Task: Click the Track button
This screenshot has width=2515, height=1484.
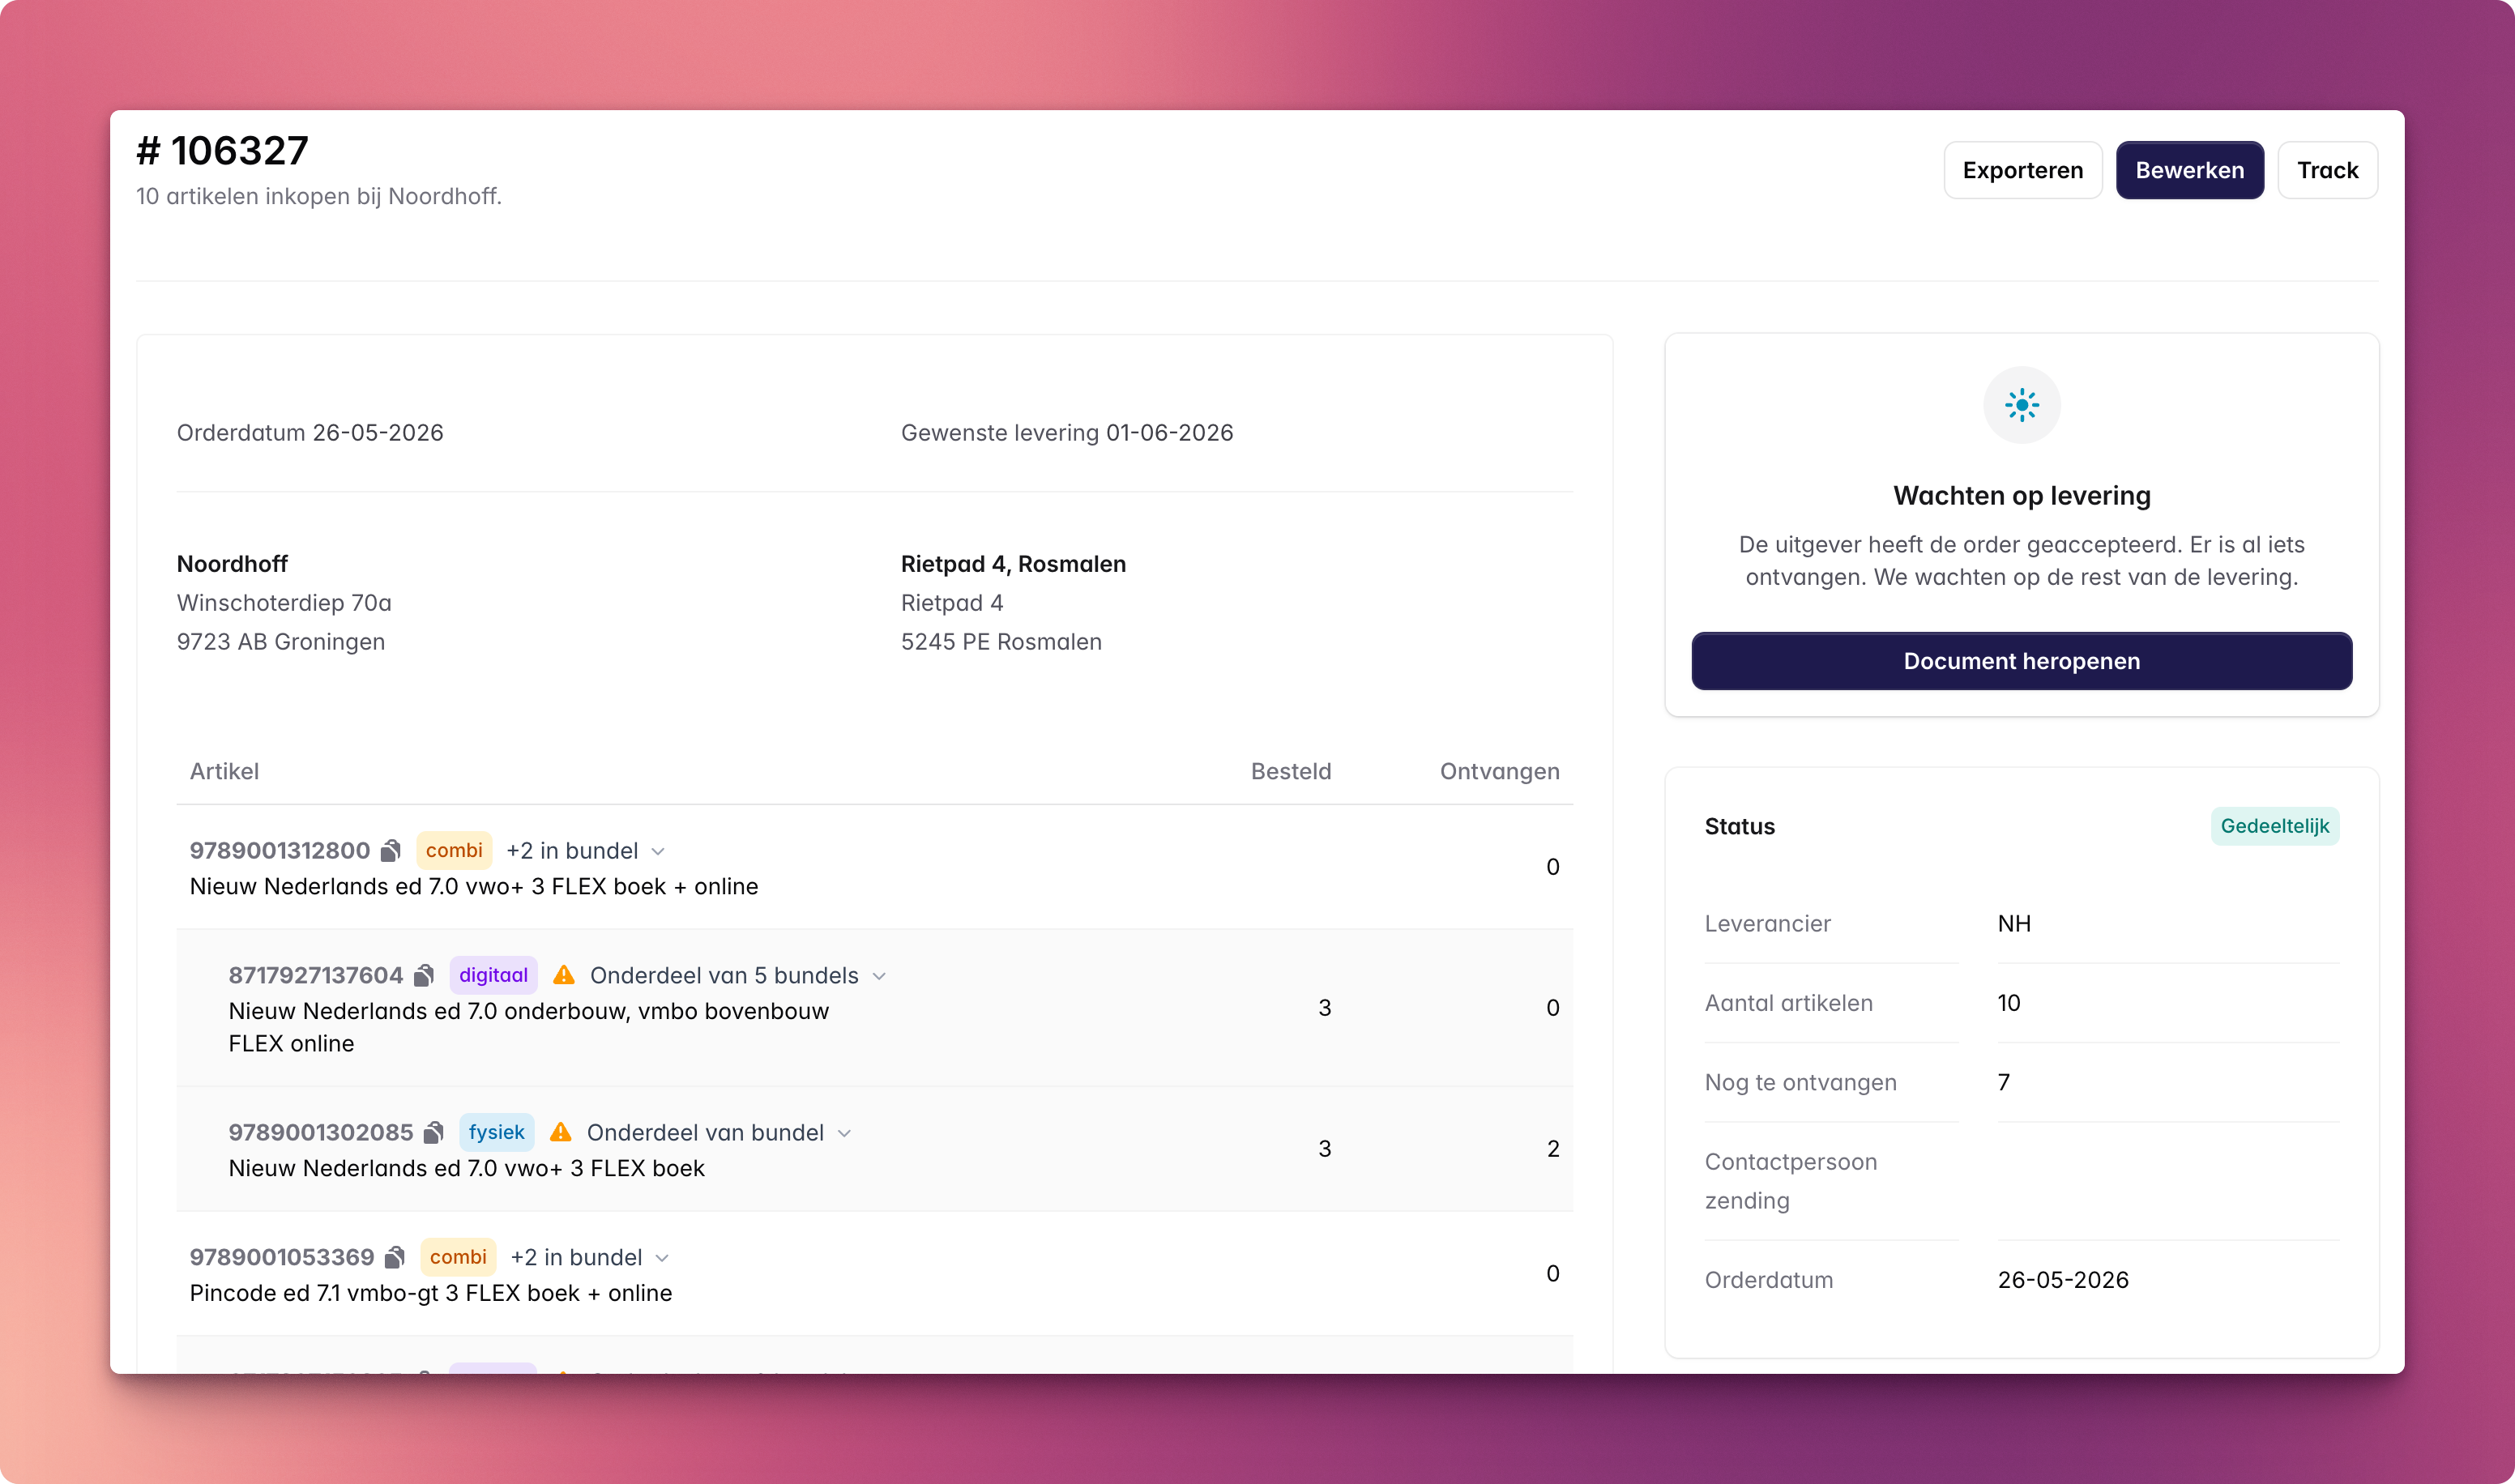Action: click(2328, 170)
